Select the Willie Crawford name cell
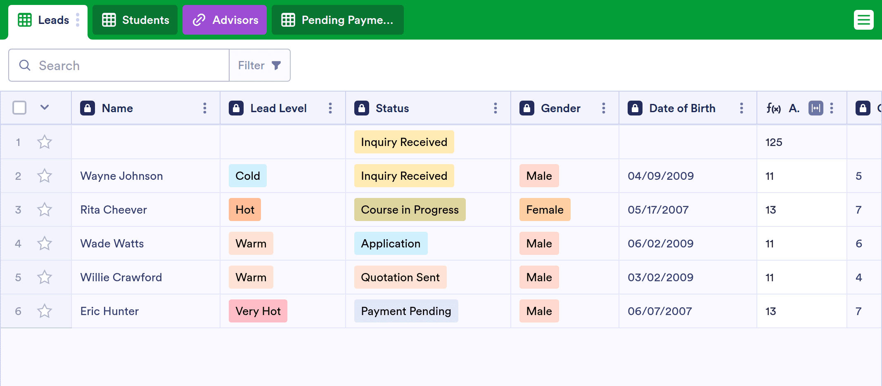This screenshot has width=882, height=386. (146, 277)
